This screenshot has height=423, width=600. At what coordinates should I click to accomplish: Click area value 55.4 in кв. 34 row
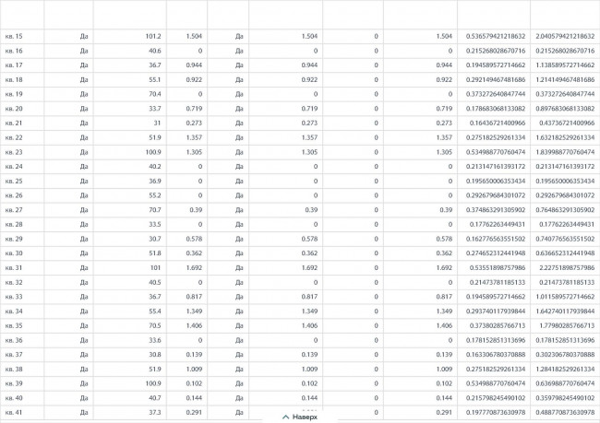[155, 311]
